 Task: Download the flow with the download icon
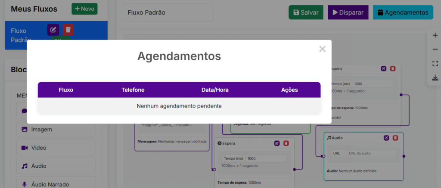pyautogui.click(x=435, y=77)
